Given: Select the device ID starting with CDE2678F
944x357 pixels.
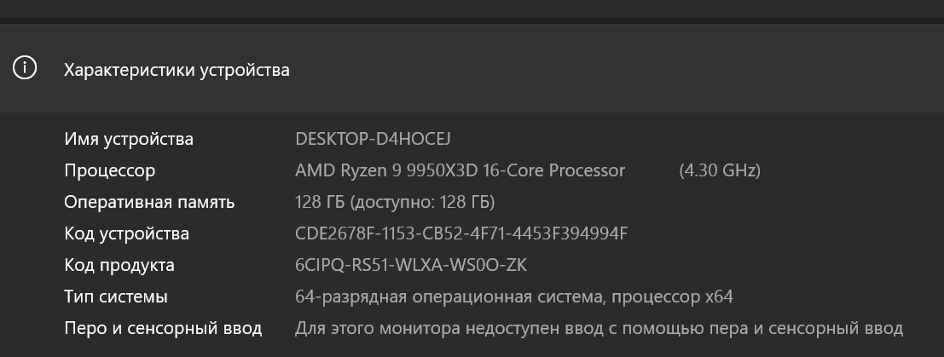Looking at the screenshot, I should [461, 233].
